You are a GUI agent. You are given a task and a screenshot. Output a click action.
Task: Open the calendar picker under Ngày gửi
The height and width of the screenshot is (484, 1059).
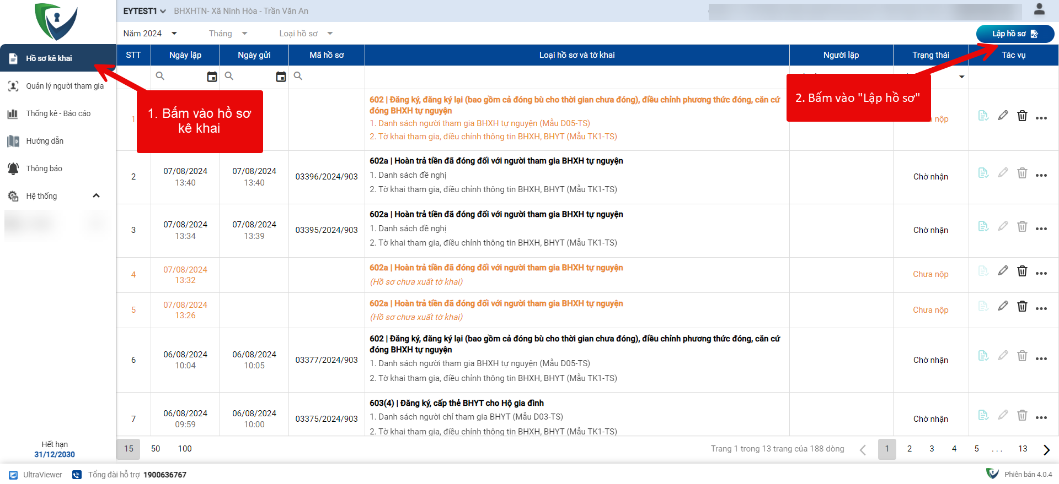281,77
